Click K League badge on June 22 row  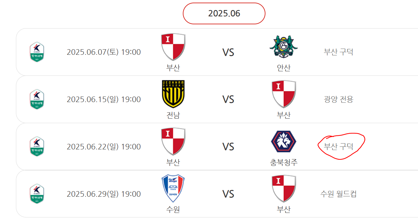pos(37,147)
